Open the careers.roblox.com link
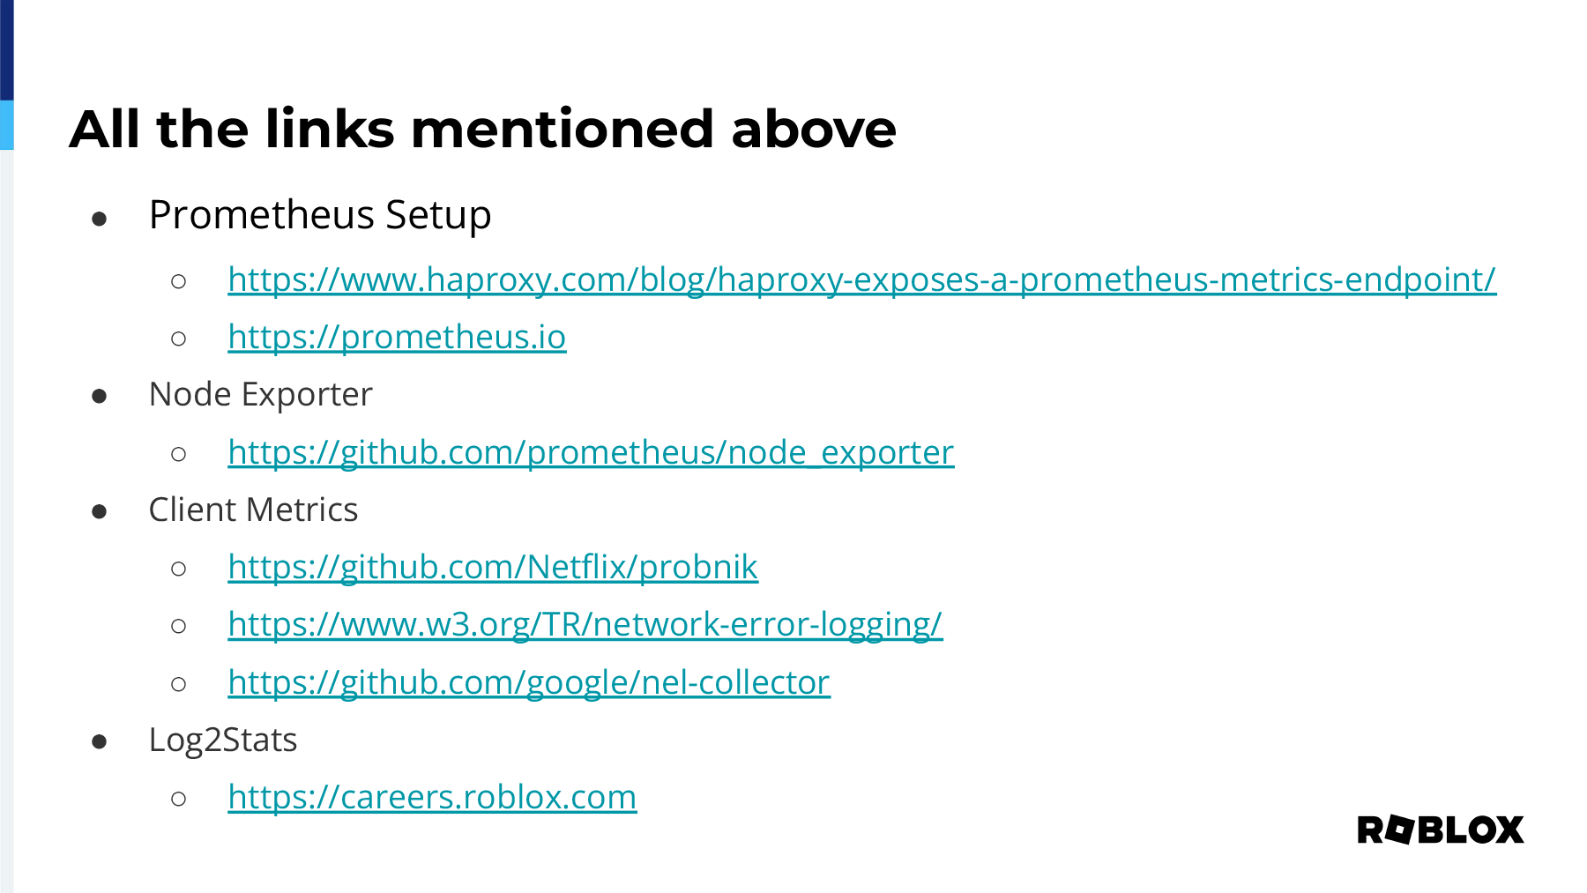Image resolution: width=1587 pixels, height=893 pixels. click(432, 797)
